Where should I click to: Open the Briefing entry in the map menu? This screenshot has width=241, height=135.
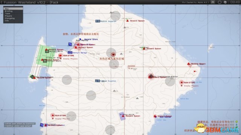(x=9, y=11)
